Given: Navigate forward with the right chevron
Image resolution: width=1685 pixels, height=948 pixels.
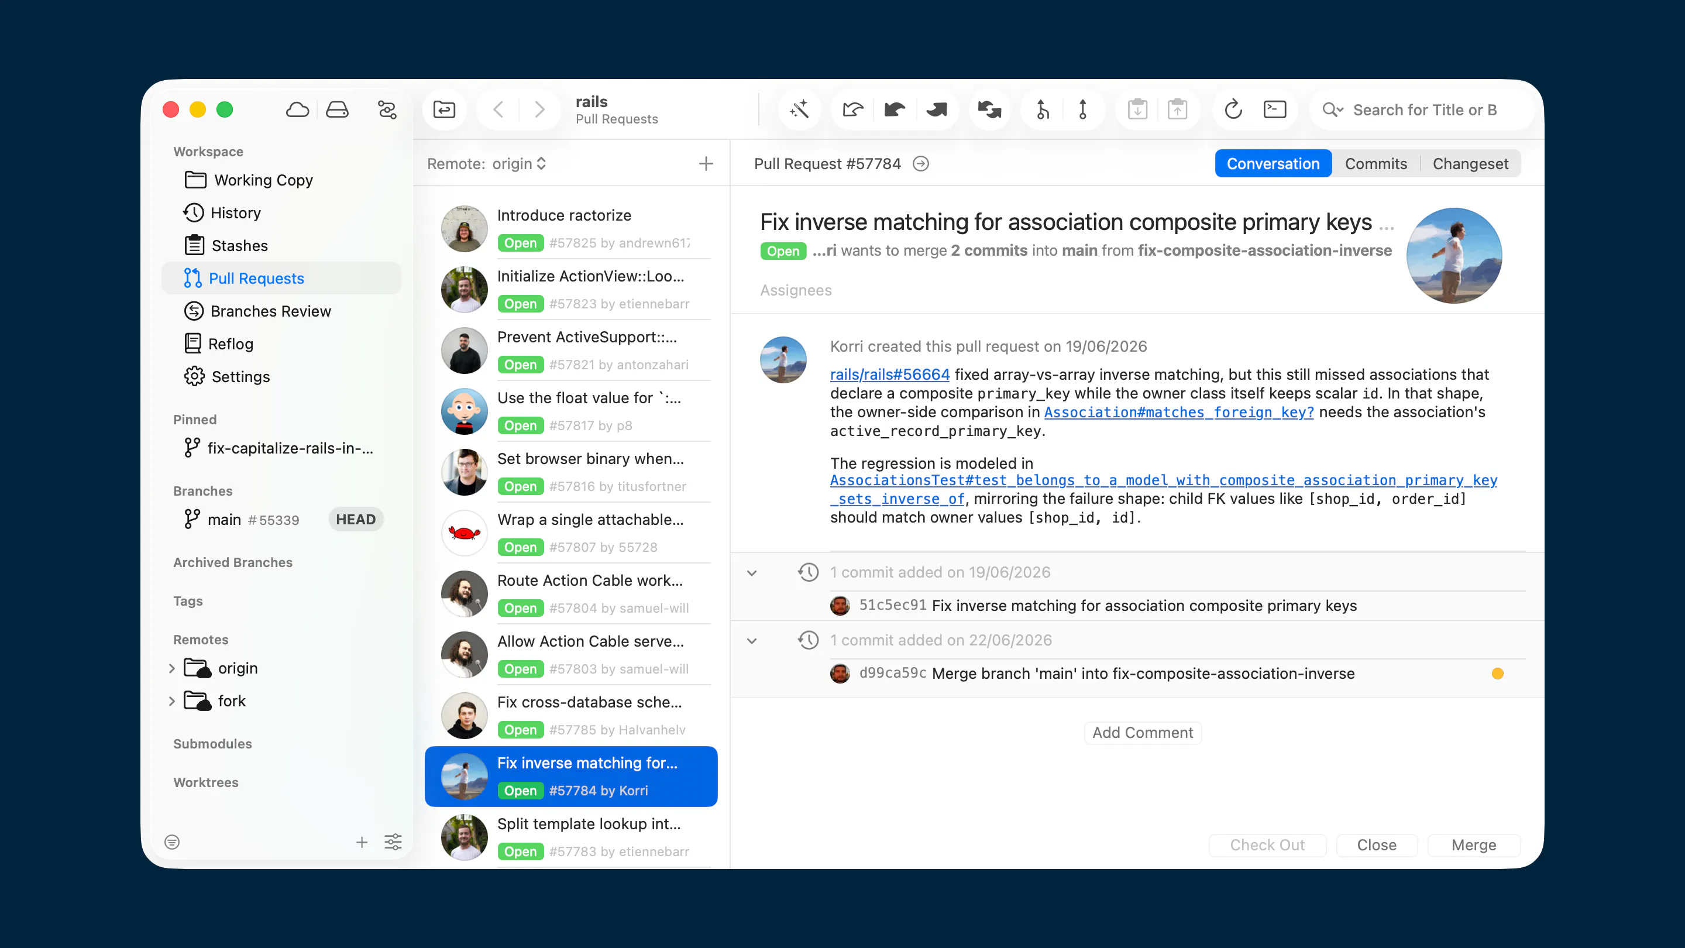Looking at the screenshot, I should (x=539, y=109).
